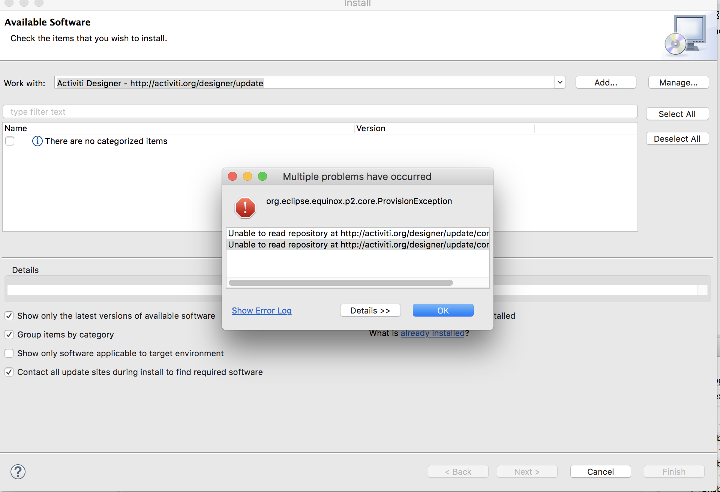The height and width of the screenshot is (492, 720).
Task: Click the red error stop icon
Action: [x=245, y=207]
